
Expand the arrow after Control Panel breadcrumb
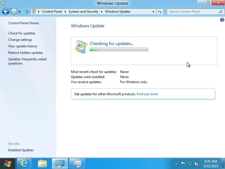coord(66,12)
